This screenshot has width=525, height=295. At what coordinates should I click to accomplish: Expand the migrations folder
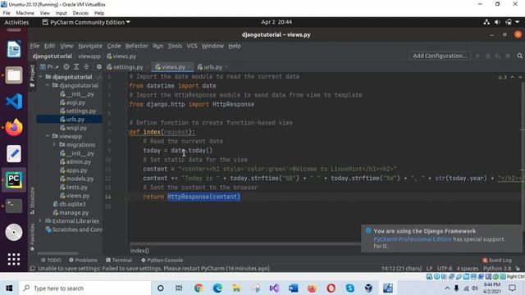pos(54,144)
